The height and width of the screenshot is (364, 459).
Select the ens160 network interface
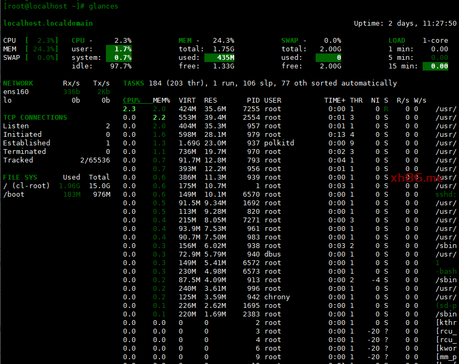tap(16, 91)
